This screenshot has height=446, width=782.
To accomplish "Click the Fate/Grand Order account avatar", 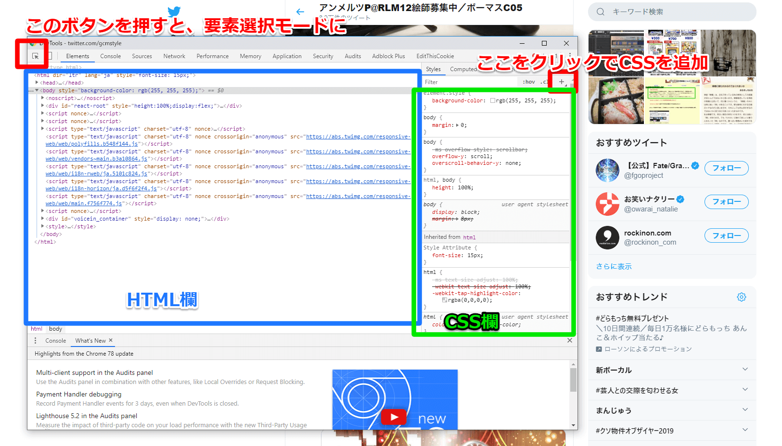I will (607, 170).
